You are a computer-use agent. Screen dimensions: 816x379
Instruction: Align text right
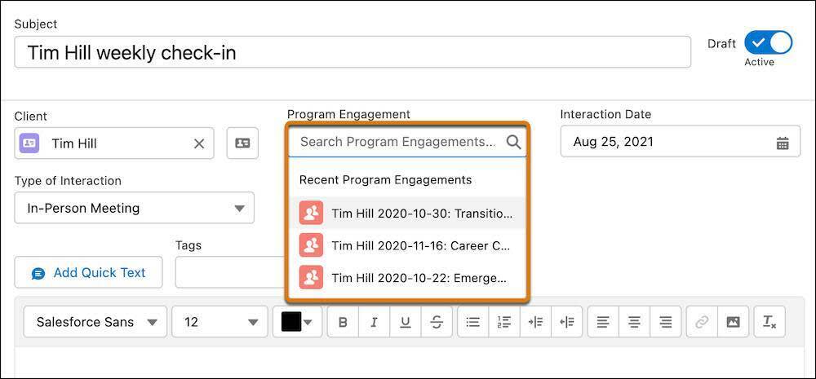(665, 322)
